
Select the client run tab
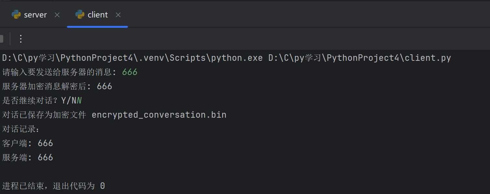97,15
